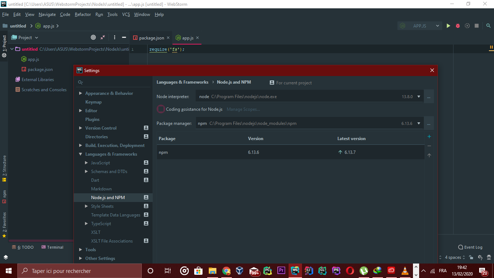Expand the JavaScript settings node
This screenshot has width=494, height=278.
86,163
